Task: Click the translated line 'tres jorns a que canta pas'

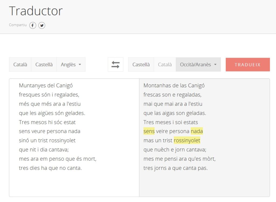Action: click(175, 168)
